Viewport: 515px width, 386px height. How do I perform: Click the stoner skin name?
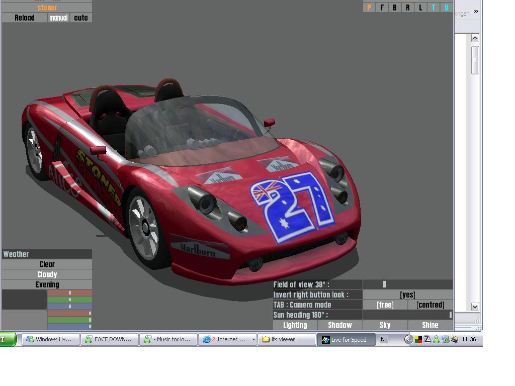(x=47, y=8)
